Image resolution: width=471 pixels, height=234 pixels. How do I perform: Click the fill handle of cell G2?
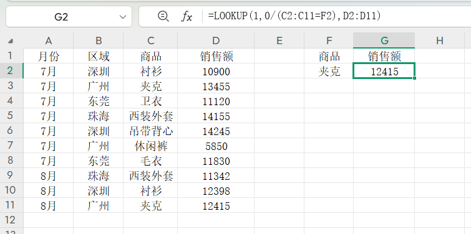click(x=414, y=78)
